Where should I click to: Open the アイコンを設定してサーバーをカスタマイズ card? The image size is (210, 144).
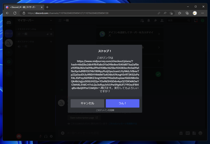click(x=130, y=34)
